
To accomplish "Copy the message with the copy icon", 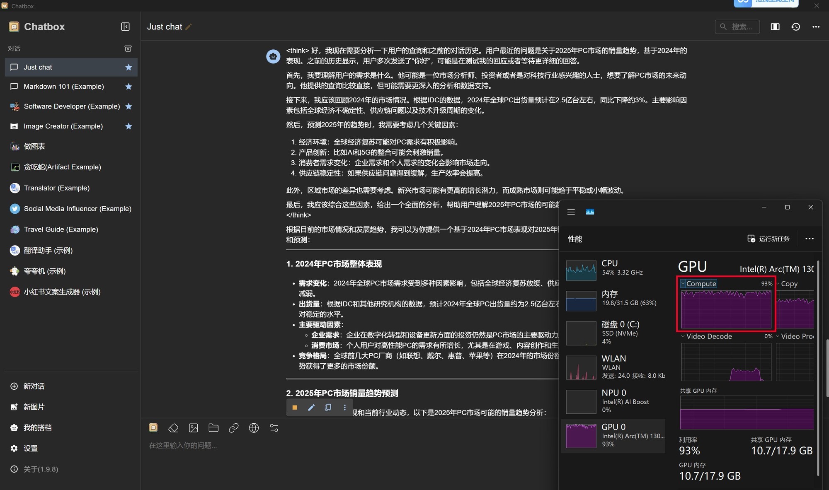I will [328, 408].
